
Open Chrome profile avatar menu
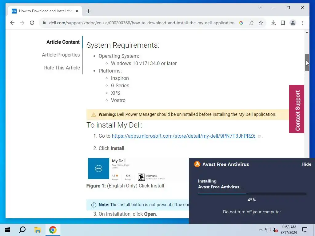click(x=293, y=23)
